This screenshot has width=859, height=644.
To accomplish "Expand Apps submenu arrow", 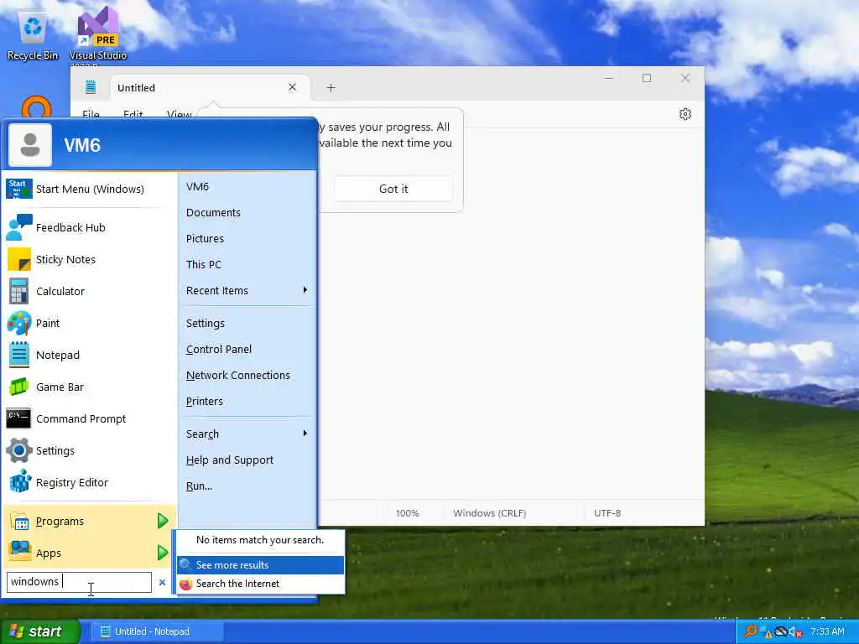I will tap(163, 553).
